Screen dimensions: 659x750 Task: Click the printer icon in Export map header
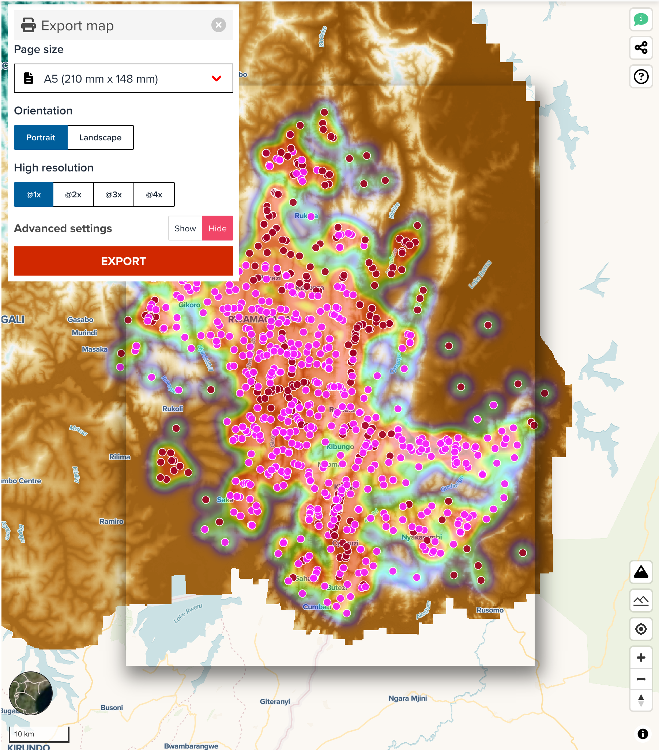[29, 25]
